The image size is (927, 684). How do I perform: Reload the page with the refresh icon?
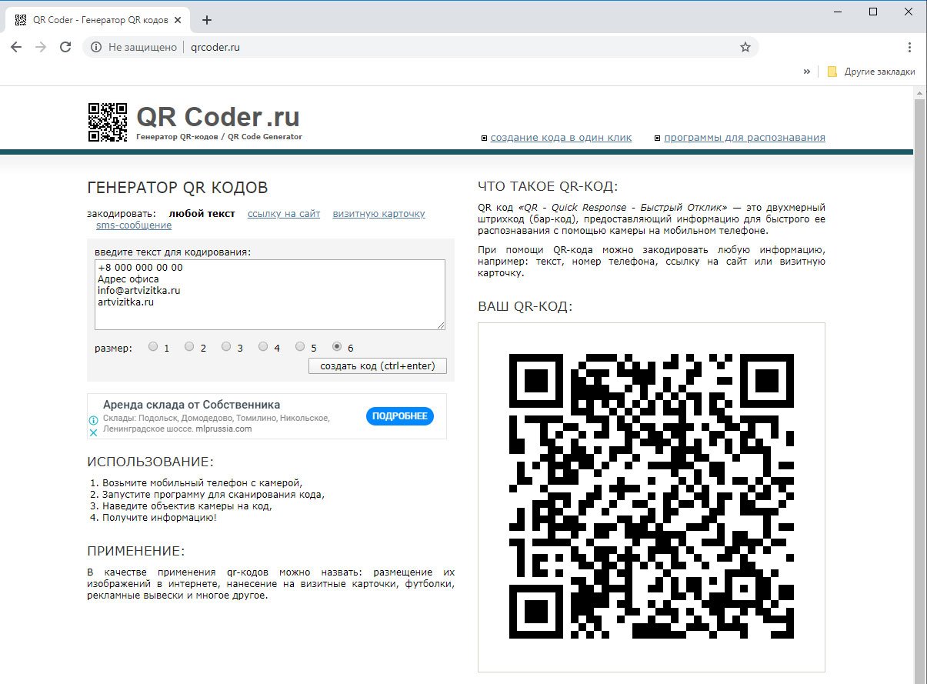pyautogui.click(x=66, y=47)
